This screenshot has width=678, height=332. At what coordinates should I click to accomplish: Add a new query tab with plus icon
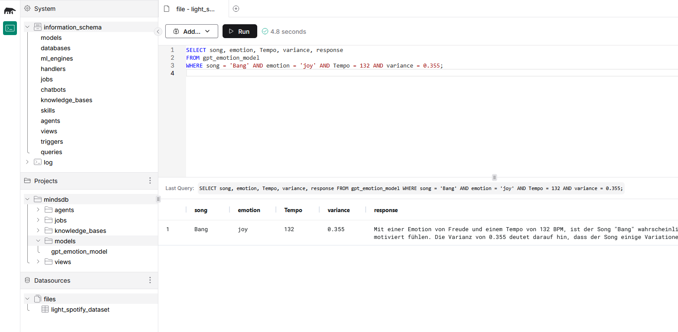pos(236,9)
